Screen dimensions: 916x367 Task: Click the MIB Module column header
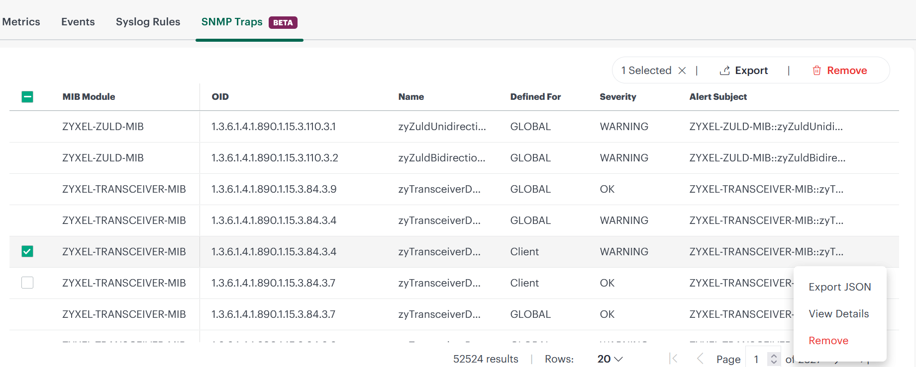click(x=89, y=97)
